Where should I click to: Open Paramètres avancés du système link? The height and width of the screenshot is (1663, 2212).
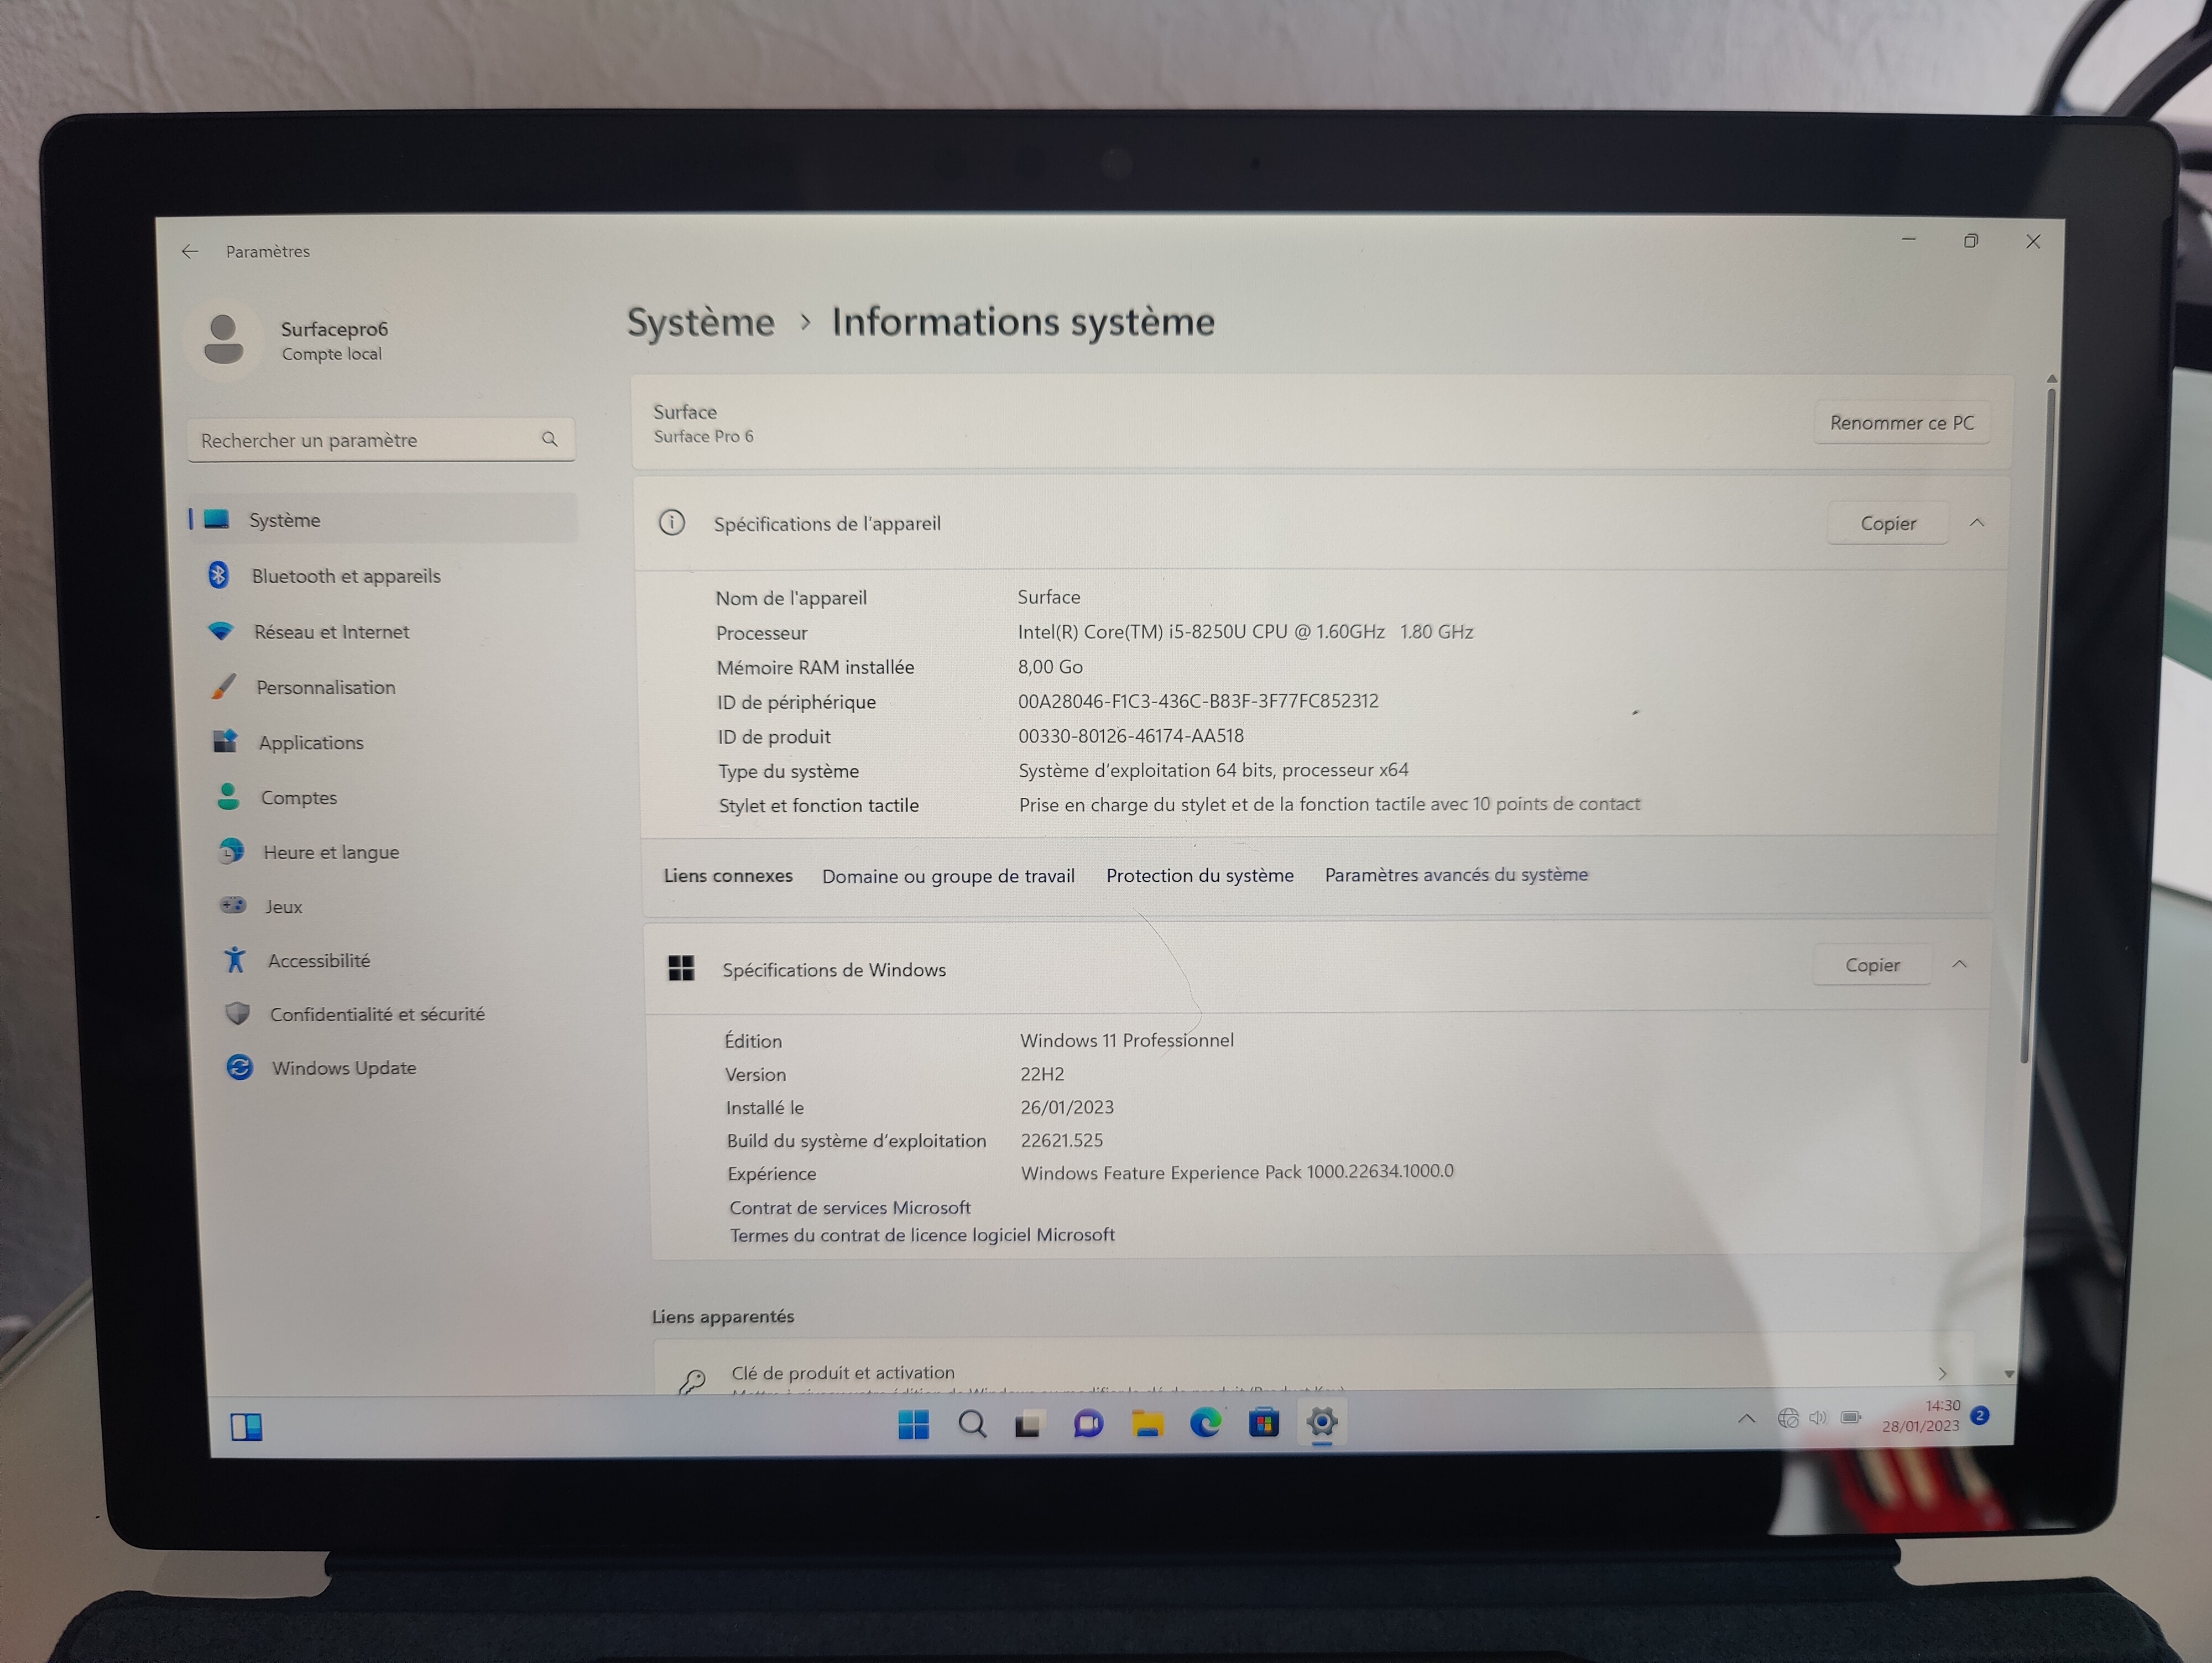click(x=1456, y=875)
